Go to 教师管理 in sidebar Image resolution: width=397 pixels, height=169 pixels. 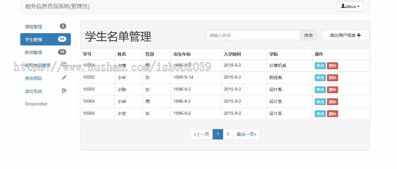pyautogui.click(x=45, y=53)
